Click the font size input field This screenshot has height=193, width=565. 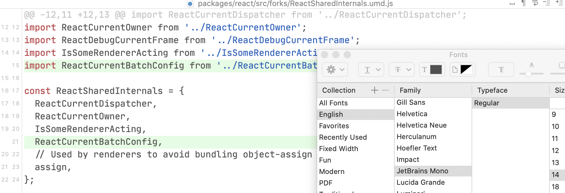557,103
